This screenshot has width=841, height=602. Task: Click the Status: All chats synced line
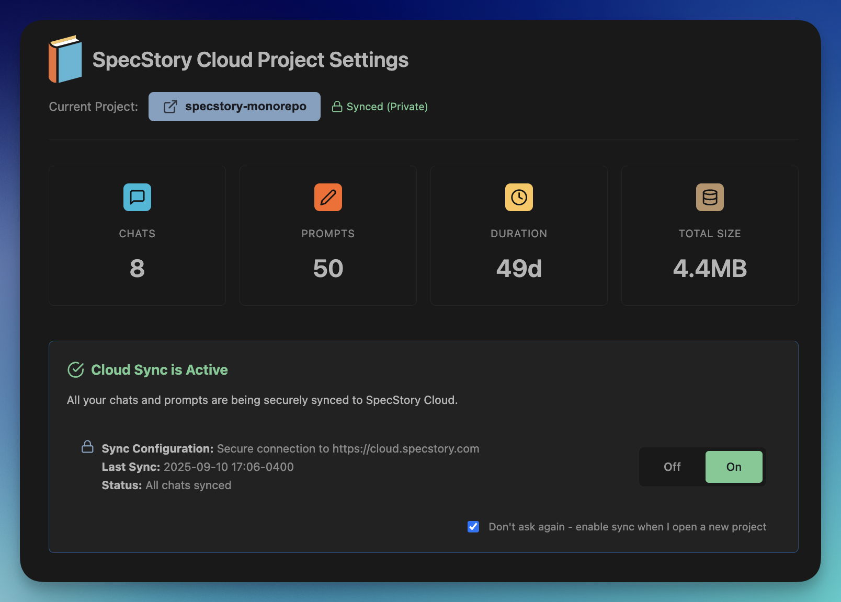click(166, 485)
